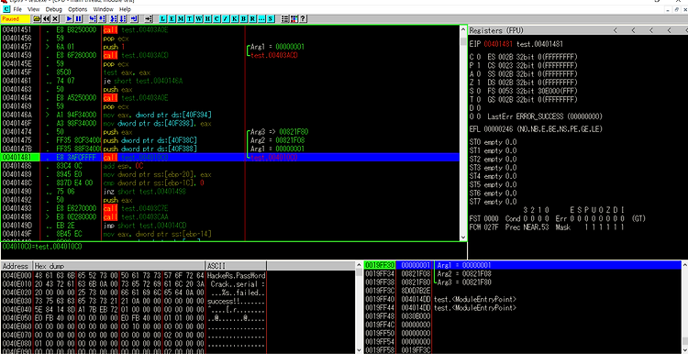Image resolution: width=688 pixels, height=354 pixels.
Task: Open the Help menu
Action: click(x=125, y=9)
